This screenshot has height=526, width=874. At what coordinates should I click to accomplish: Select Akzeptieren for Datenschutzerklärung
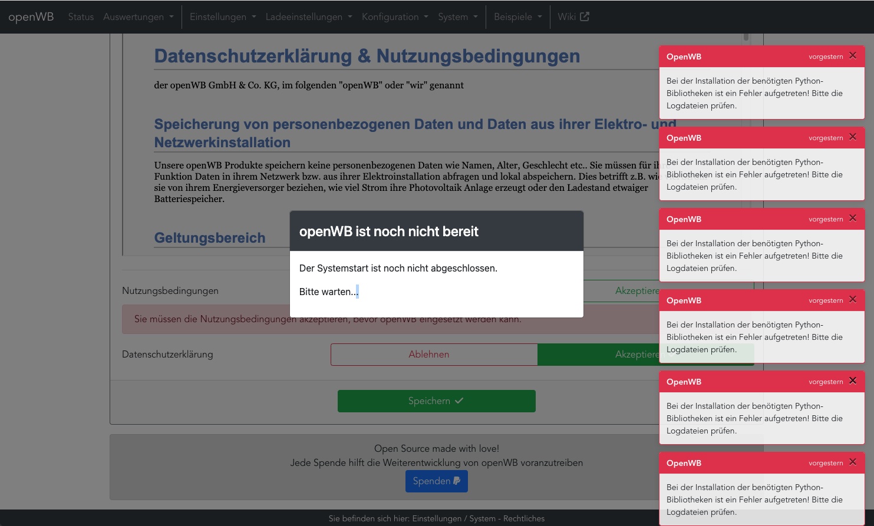coord(646,355)
